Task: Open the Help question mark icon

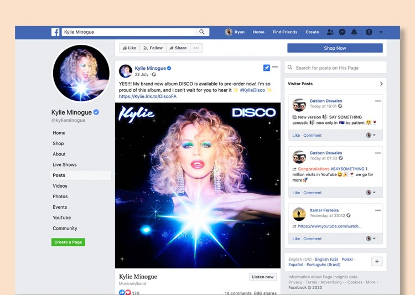Action: 369,32
